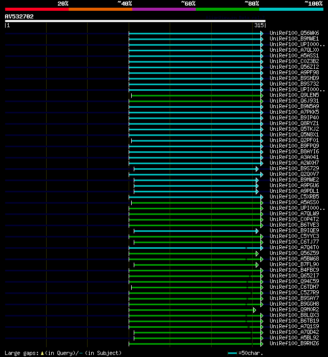Click on UniRef100_Q9M0R2

294,310
